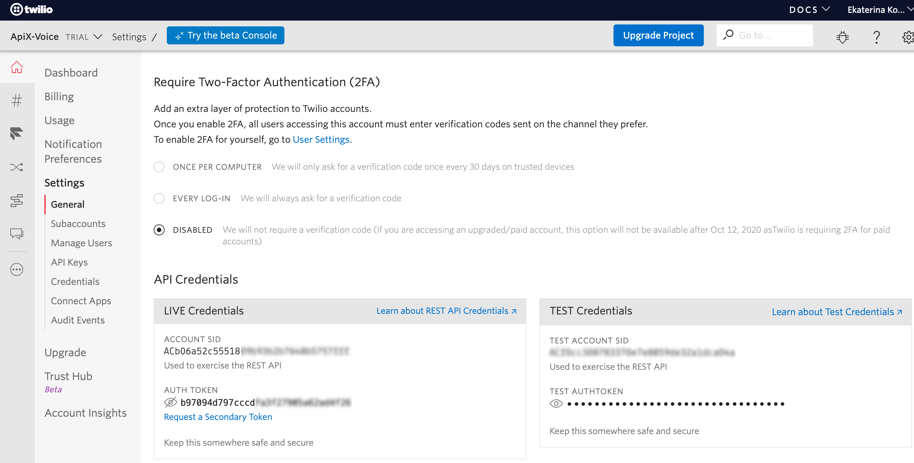Click the Upgrade Project button
The image size is (914, 463).
coord(658,35)
